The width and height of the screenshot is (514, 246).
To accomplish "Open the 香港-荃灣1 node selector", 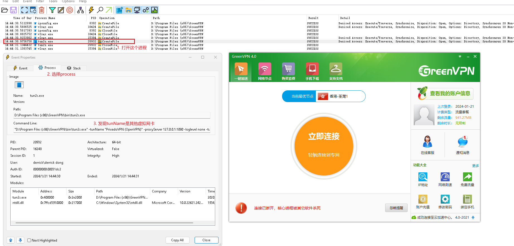I will [x=340, y=96].
